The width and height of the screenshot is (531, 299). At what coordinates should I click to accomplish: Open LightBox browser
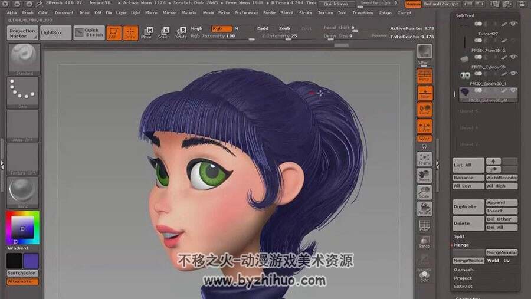(55, 33)
